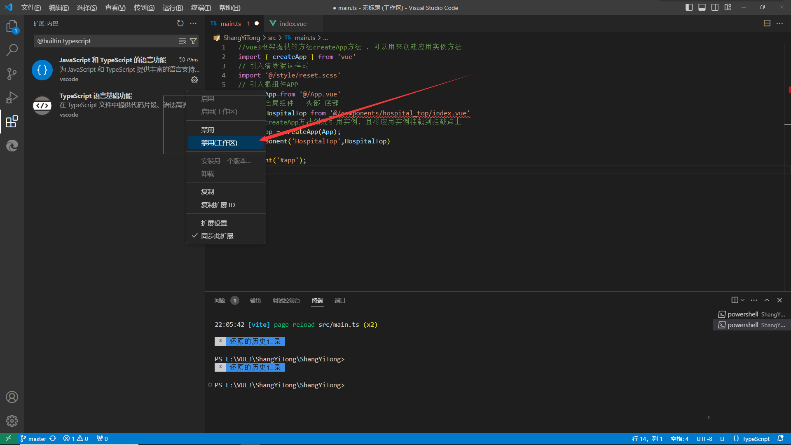Open the manage gear for JavaScript extension

(194, 80)
